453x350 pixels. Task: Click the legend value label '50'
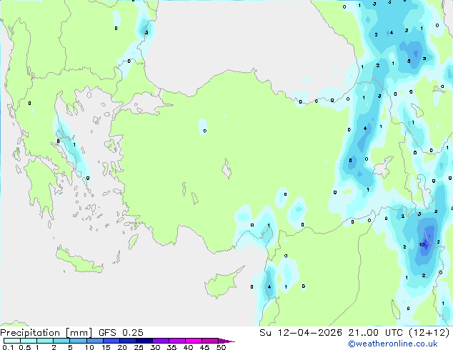[221, 347]
